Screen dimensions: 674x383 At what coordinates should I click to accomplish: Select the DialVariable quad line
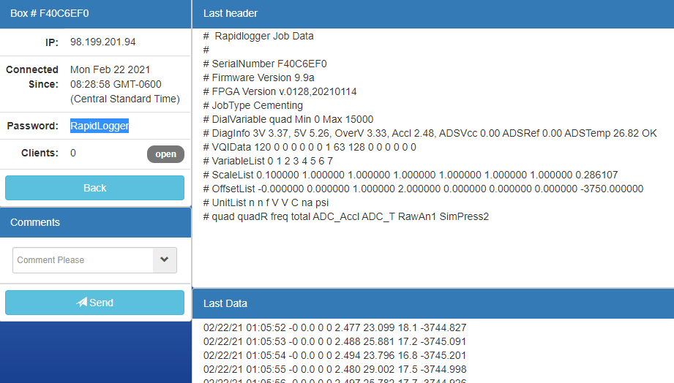tap(288, 119)
